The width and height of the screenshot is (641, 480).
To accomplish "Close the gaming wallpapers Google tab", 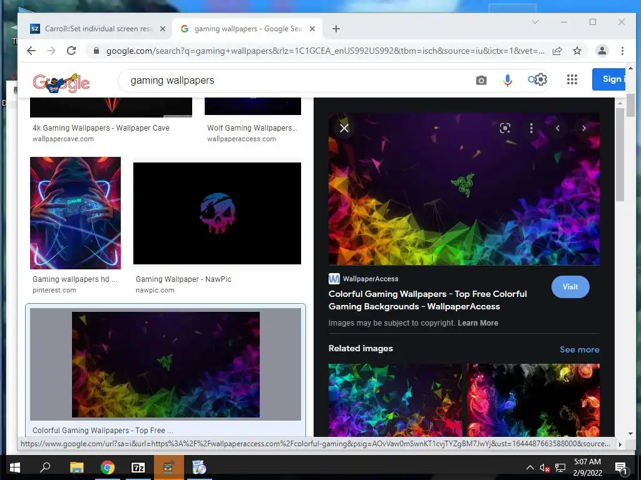I will (x=312, y=29).
